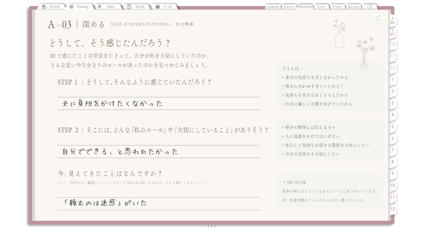Open the File folder tab
The width and height of the screenshot is (423, 229).
click(x=164, y=7)
